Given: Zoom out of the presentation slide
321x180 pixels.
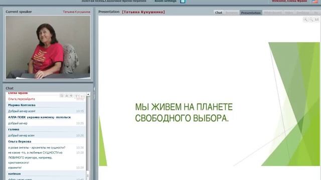Looking at the screenshot, I should pos(311,19).
